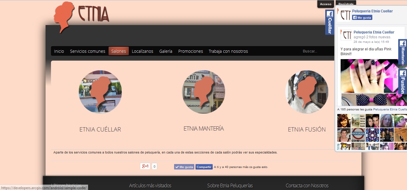This screenshot has width=407, height=190.
Task: Click the post timestamp 28 de mayo
Action: pyautogui.click(x=371, y=42)
